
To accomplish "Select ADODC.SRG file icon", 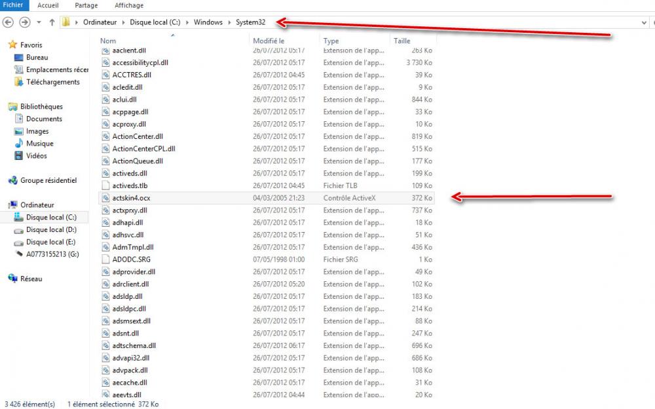I will [105, 260].
